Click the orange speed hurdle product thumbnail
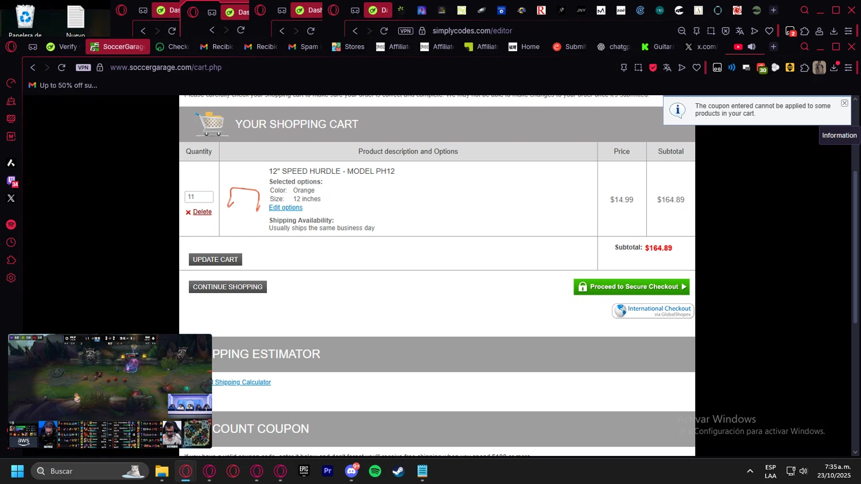The width and height of the screenshot is (861, 484). [243, 199]
